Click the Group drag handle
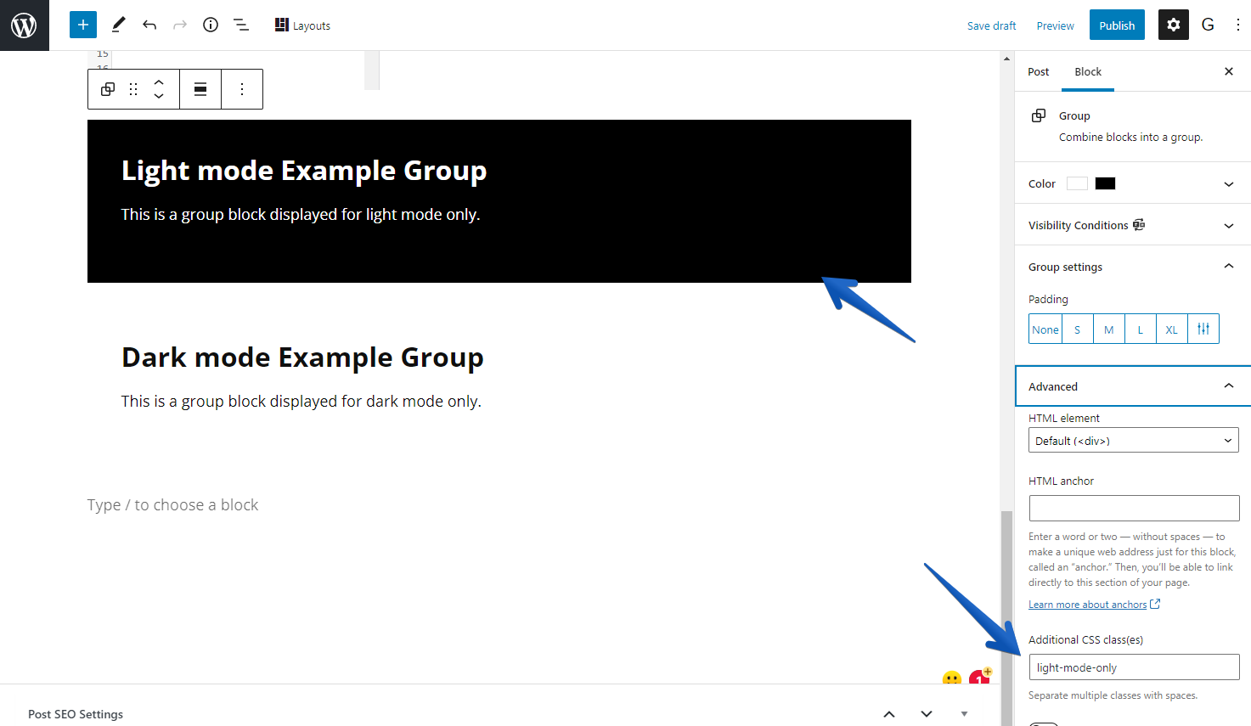This screenshot has width=1251, height=726. click(x=132, y=88)
